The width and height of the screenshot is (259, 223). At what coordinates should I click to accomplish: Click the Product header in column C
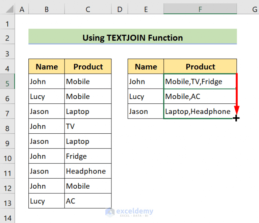pyautogui.click(x=88, y=66)
